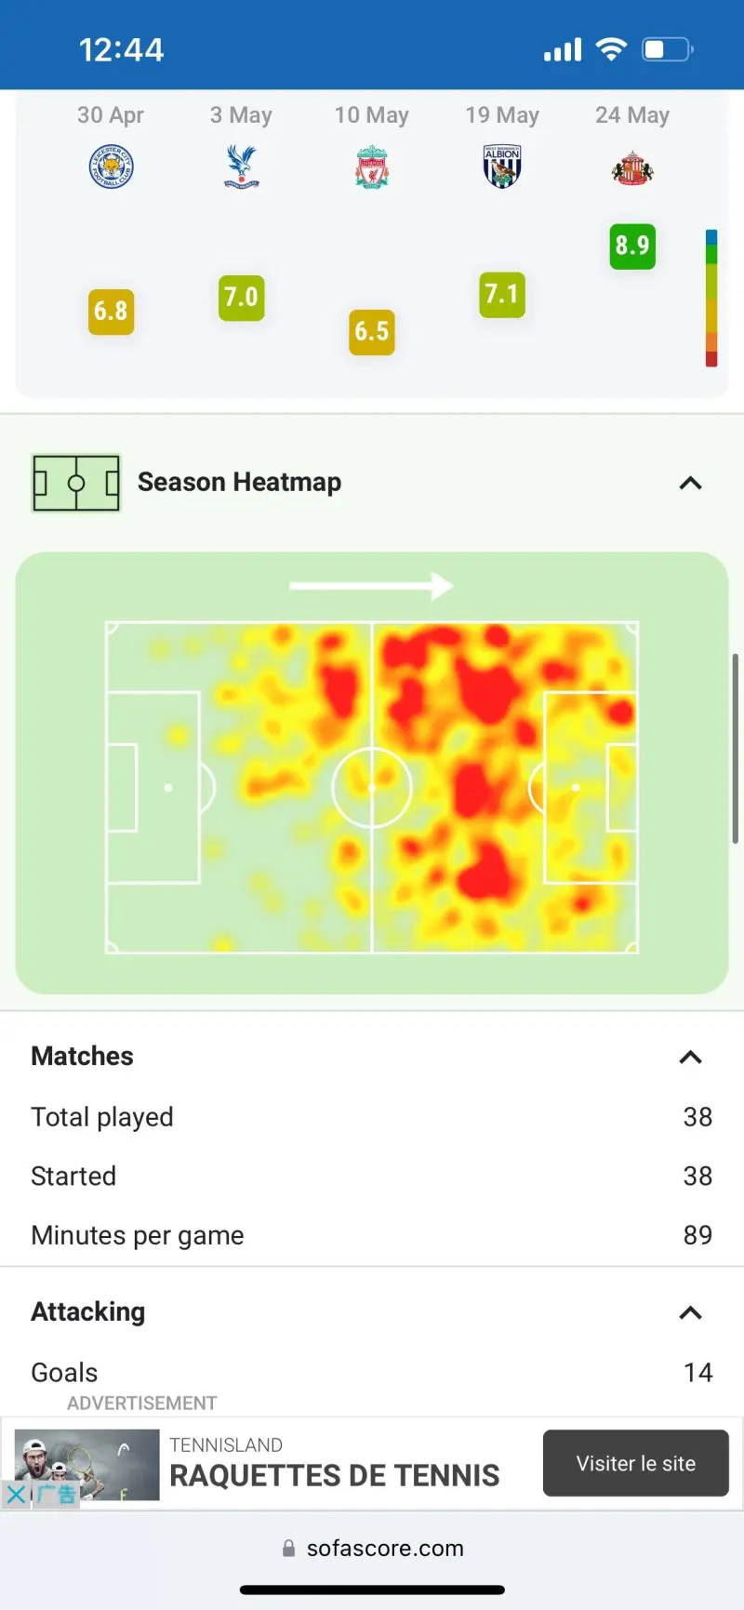Screen dimensions: 744x1610
Task: Tap the Sunderland crest
Action: point(632,169)
